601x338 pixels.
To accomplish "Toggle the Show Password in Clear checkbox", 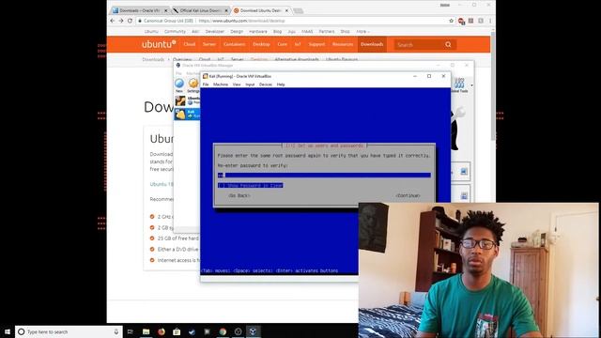I will pyautogui.click(x=222, y=186).
